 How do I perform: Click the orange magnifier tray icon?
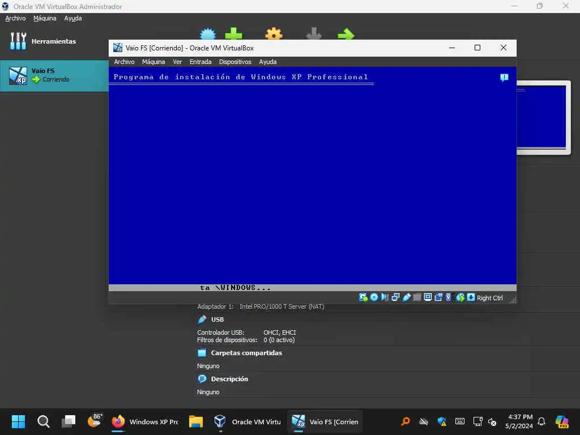[406, 421]
